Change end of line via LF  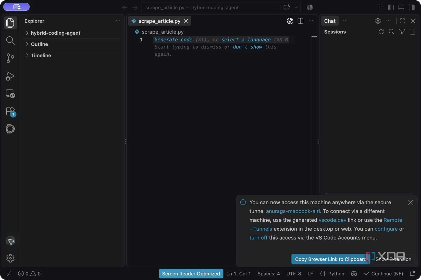[x=310, y=274]
